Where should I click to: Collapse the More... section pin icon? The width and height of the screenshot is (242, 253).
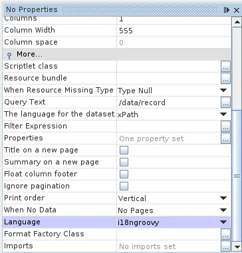9,55
